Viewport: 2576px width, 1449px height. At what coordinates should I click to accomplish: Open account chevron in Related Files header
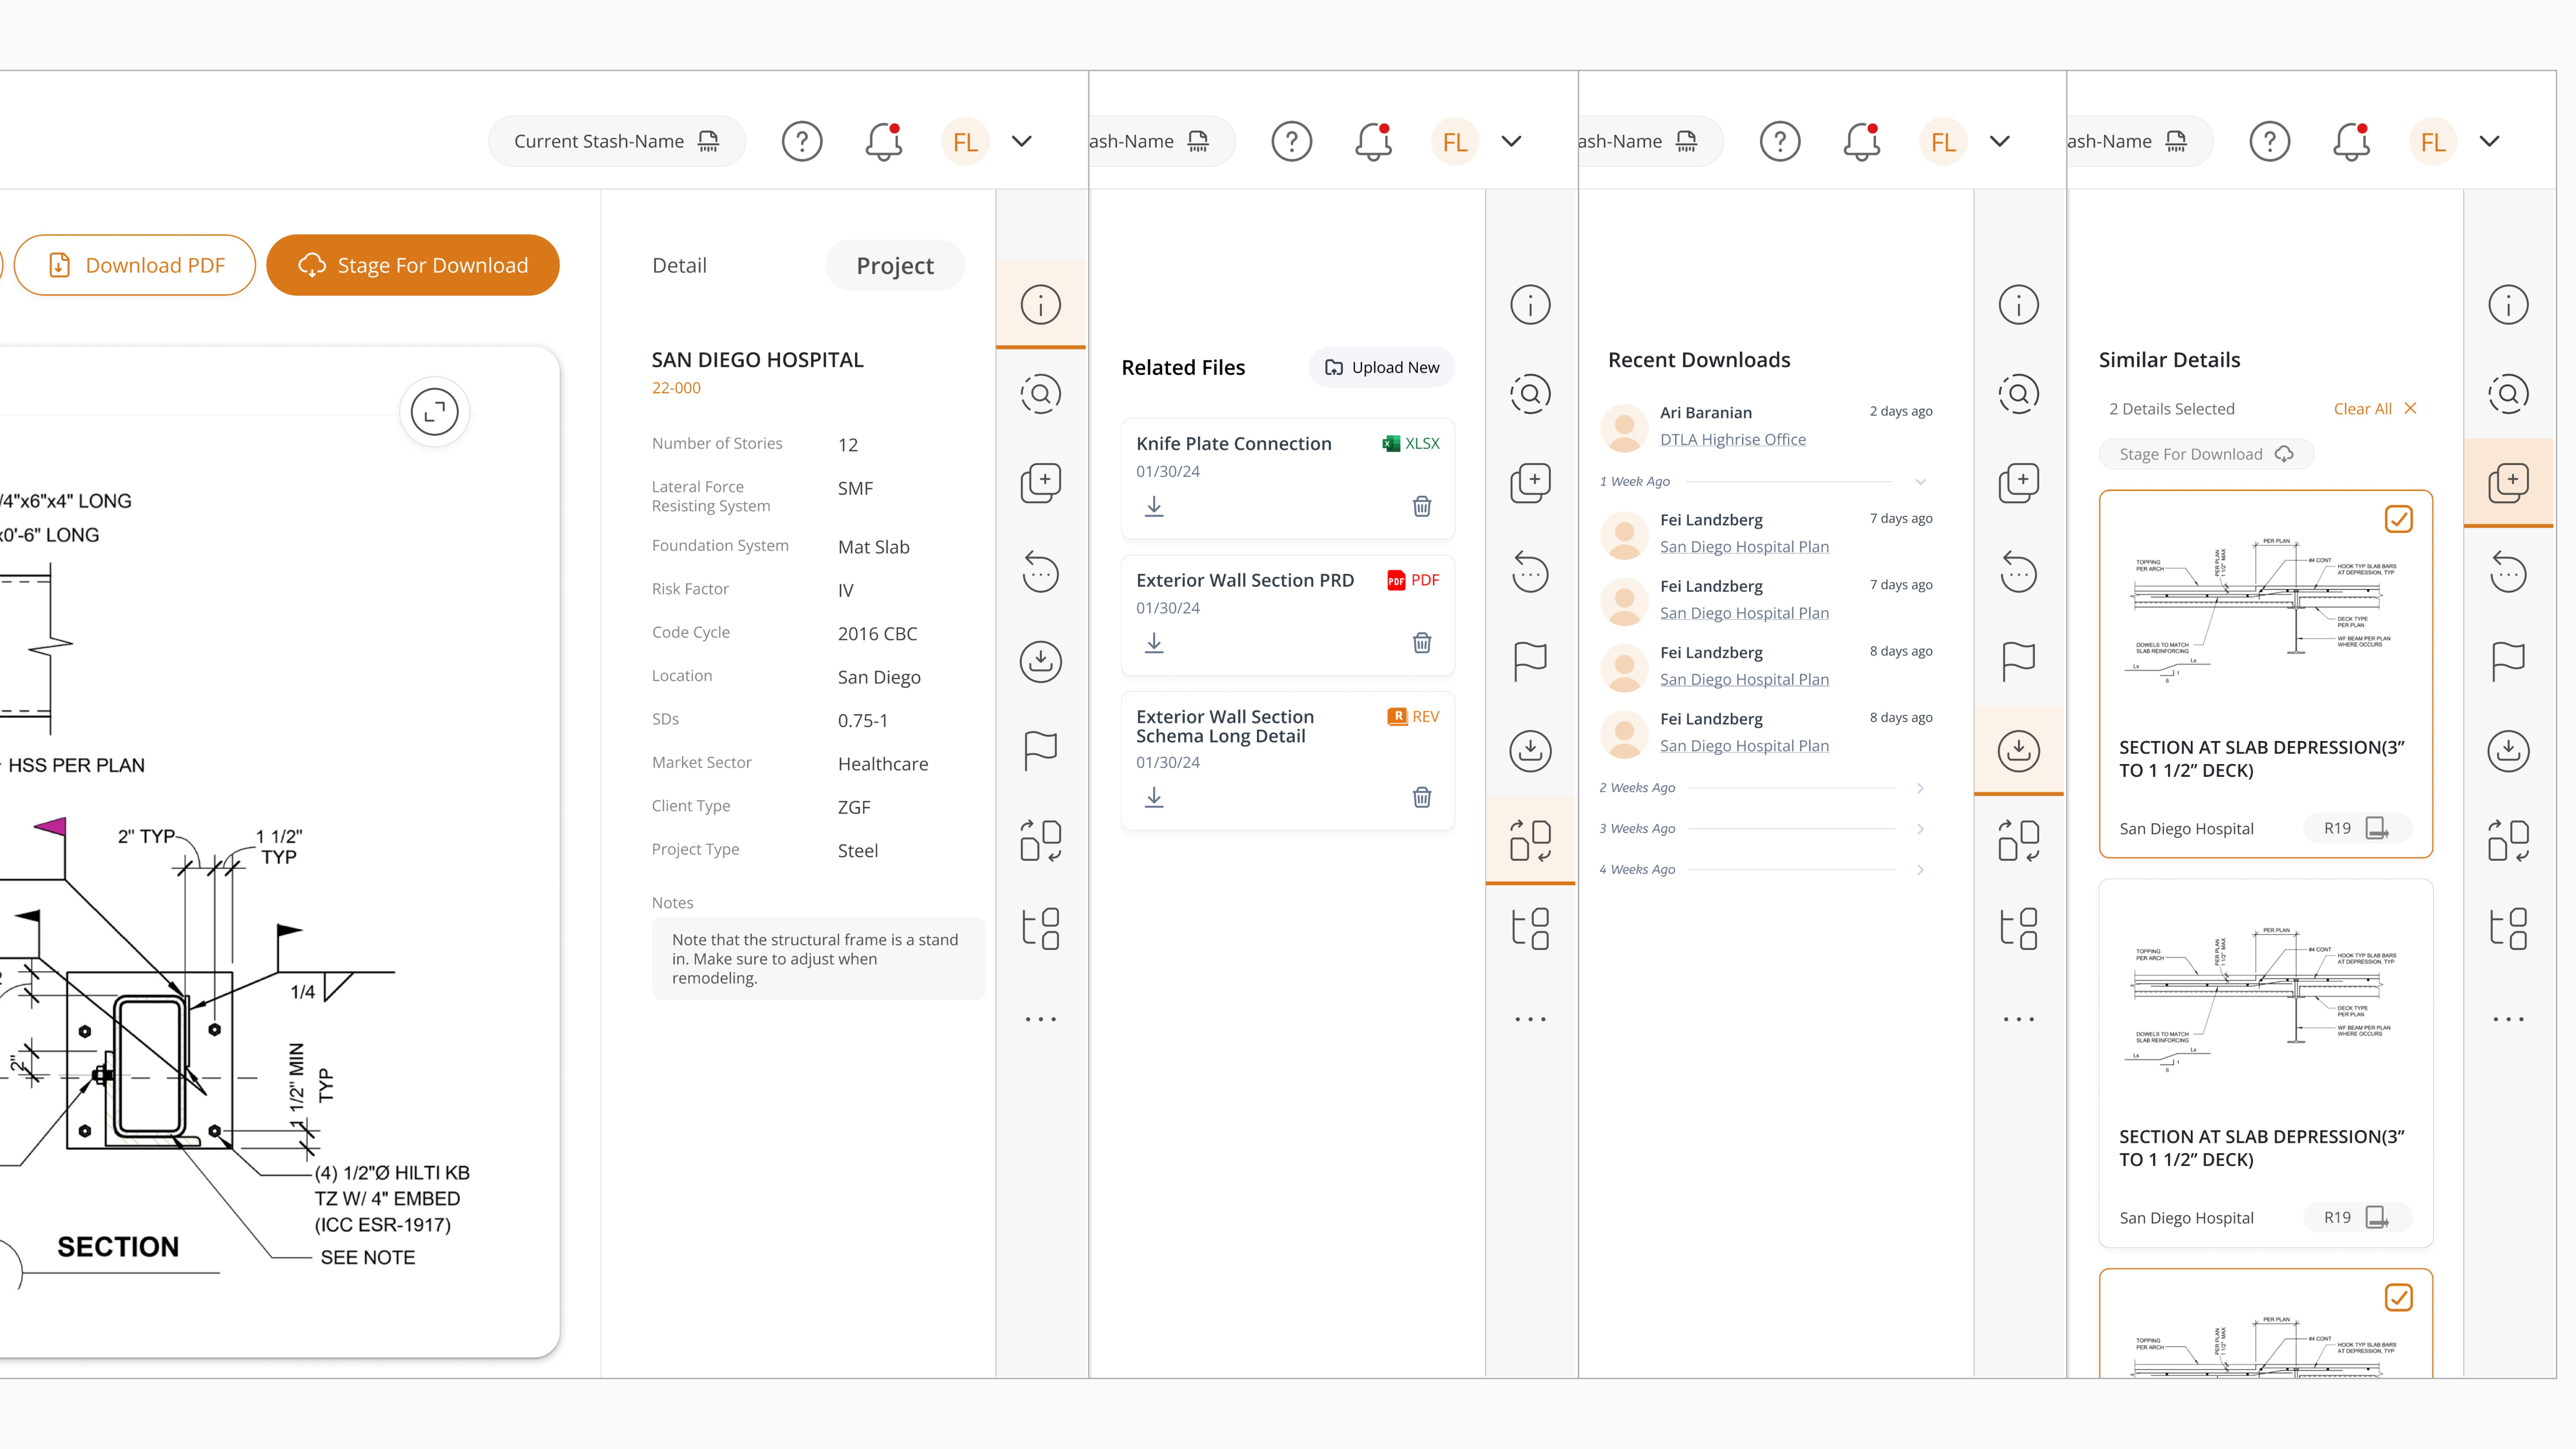(1511, 141)
